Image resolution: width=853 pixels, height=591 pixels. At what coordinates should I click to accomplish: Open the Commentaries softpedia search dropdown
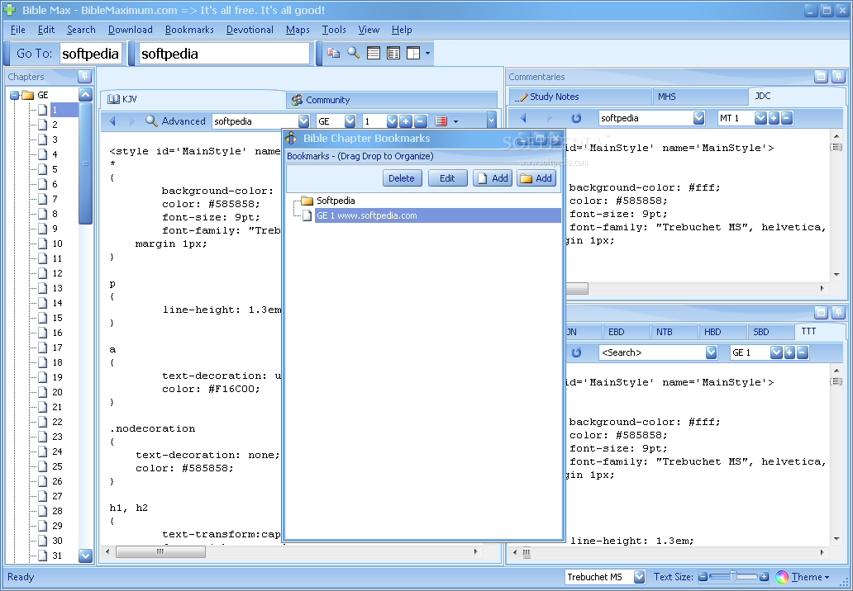698,118
